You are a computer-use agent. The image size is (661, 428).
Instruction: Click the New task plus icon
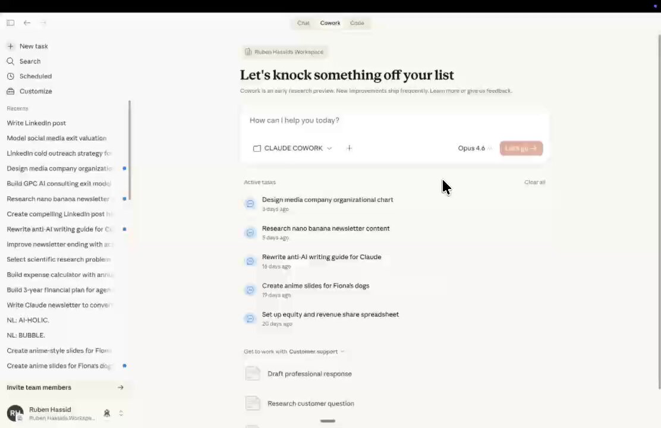click(x=11, y=46)
